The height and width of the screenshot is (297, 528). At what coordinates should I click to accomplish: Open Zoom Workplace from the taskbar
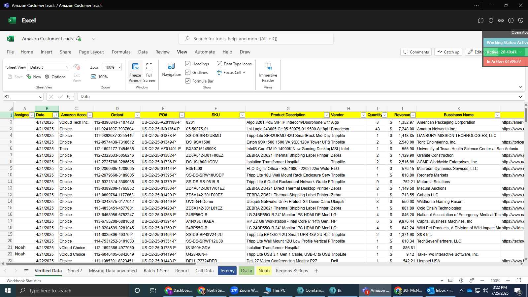point(245,290)
